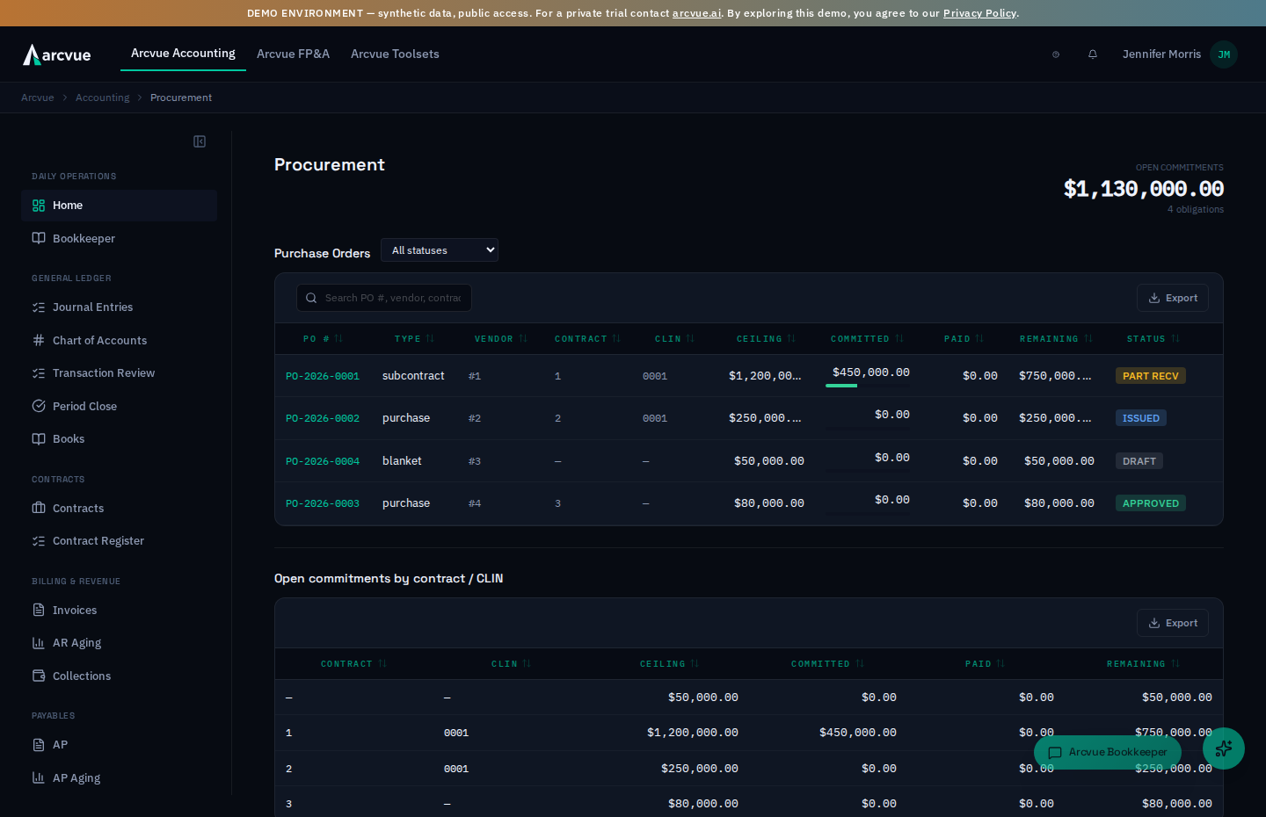The height and width of the screenshot is (817, 1266).
Task: Click the Contract Register icon
Action: [x=39, y=541]
